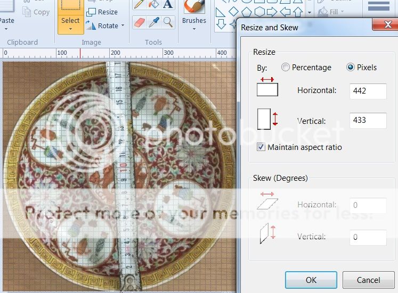Toggle Maintain aspect ratio checkbox
Image resolution: width=398 pixels, height=293 pixels.
(261, 147)
